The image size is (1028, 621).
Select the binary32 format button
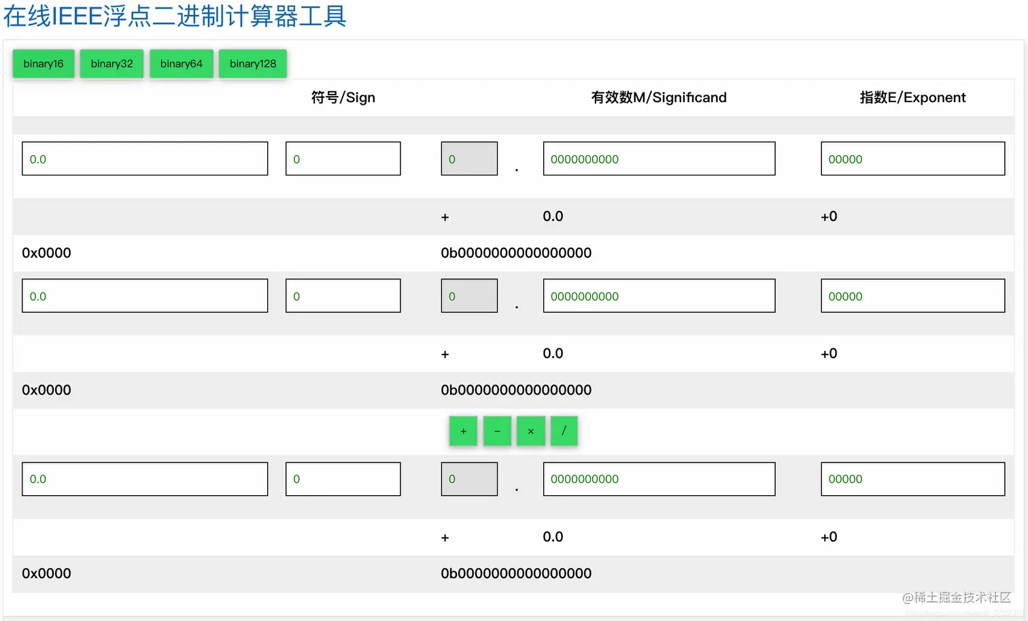pos(112,63)
